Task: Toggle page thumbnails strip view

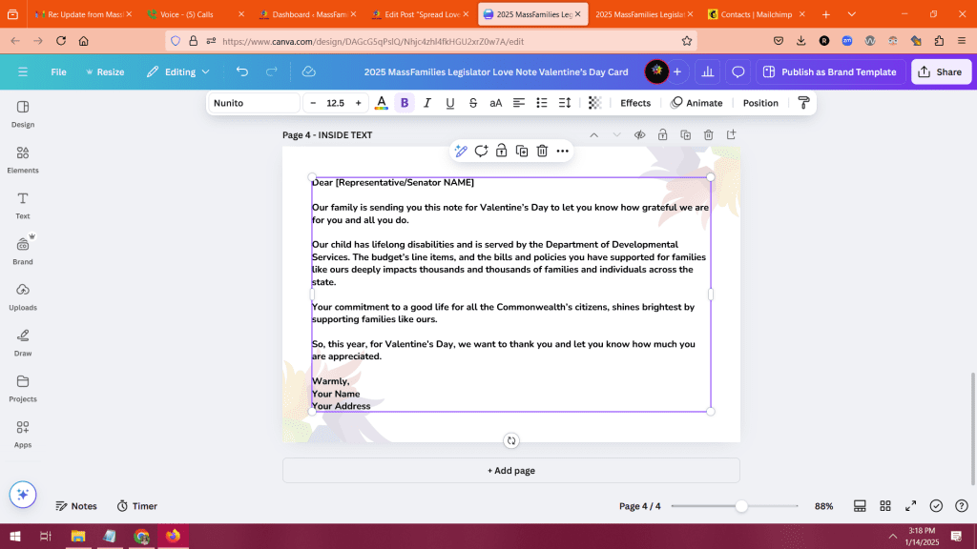Action: pos(860,506)
